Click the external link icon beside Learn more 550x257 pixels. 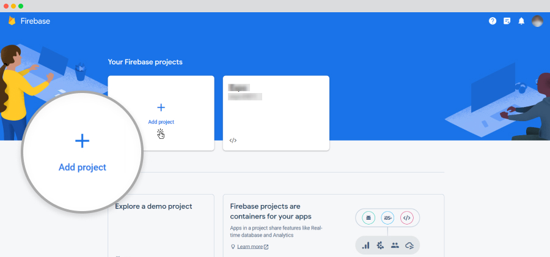pos(266,247)
